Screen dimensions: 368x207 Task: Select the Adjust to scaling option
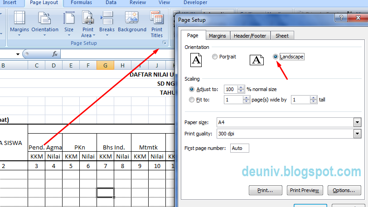pos(192,89)
